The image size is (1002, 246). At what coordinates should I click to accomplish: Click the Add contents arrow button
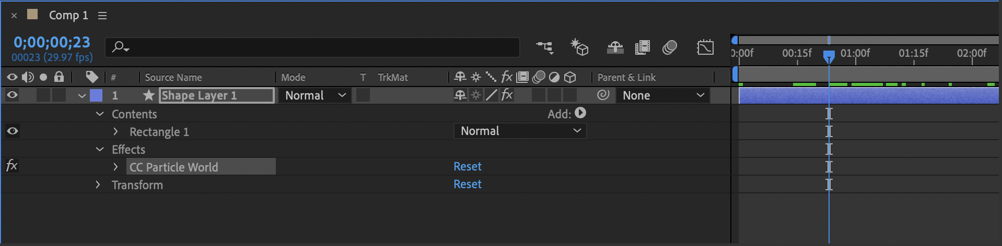pos(580,113)
